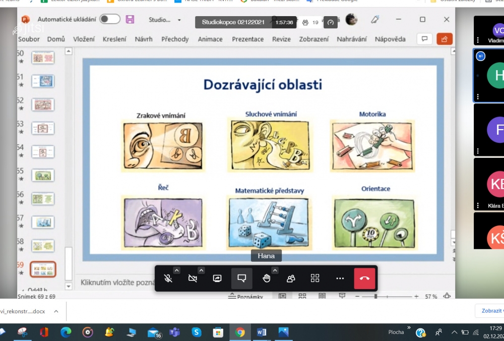Switch to reading view icon

[x=322, y=296]
